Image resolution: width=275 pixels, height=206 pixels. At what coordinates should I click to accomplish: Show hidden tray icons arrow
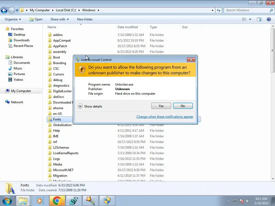[x=228, y=201]
